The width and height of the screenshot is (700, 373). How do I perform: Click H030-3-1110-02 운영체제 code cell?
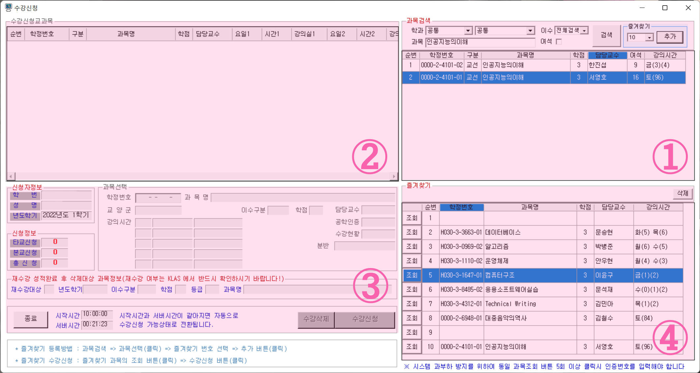pos(461,261)
